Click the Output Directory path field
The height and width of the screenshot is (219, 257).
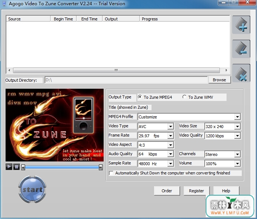coord(126,80)
